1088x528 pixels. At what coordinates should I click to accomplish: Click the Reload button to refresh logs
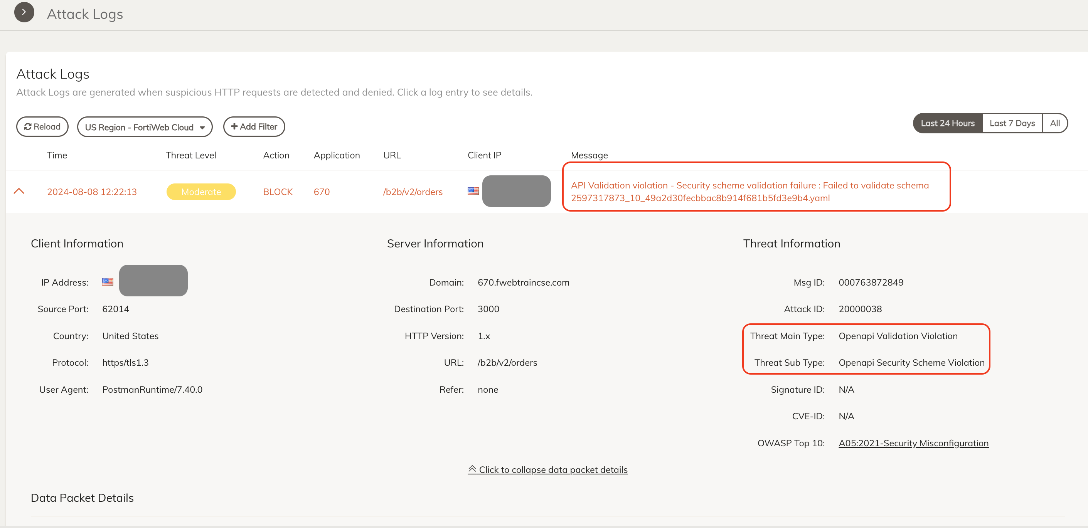click(x=43, y=126)
